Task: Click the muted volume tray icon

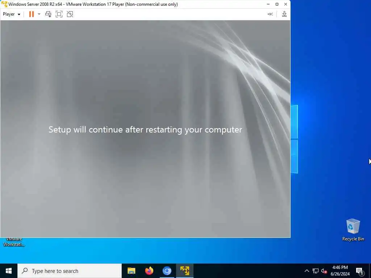Action: (324, 271)
